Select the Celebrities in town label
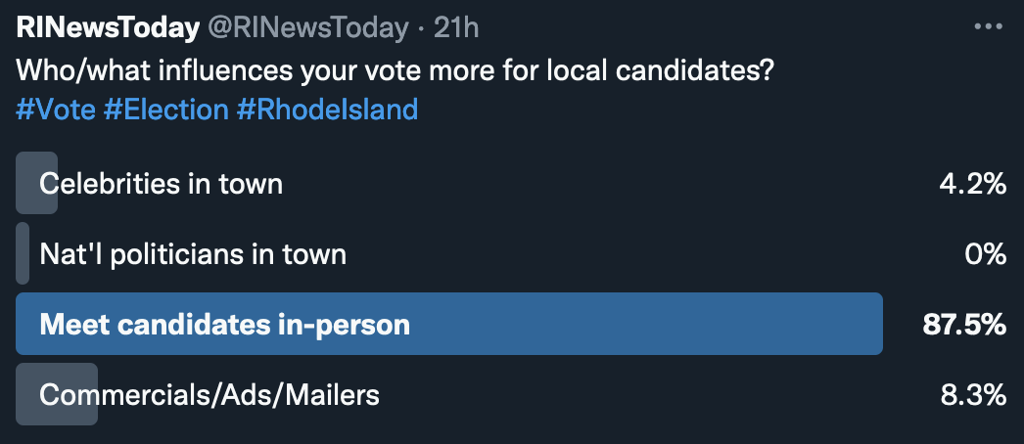The width and height of the screenshot is (1024, 444). [x=162, y=183]
